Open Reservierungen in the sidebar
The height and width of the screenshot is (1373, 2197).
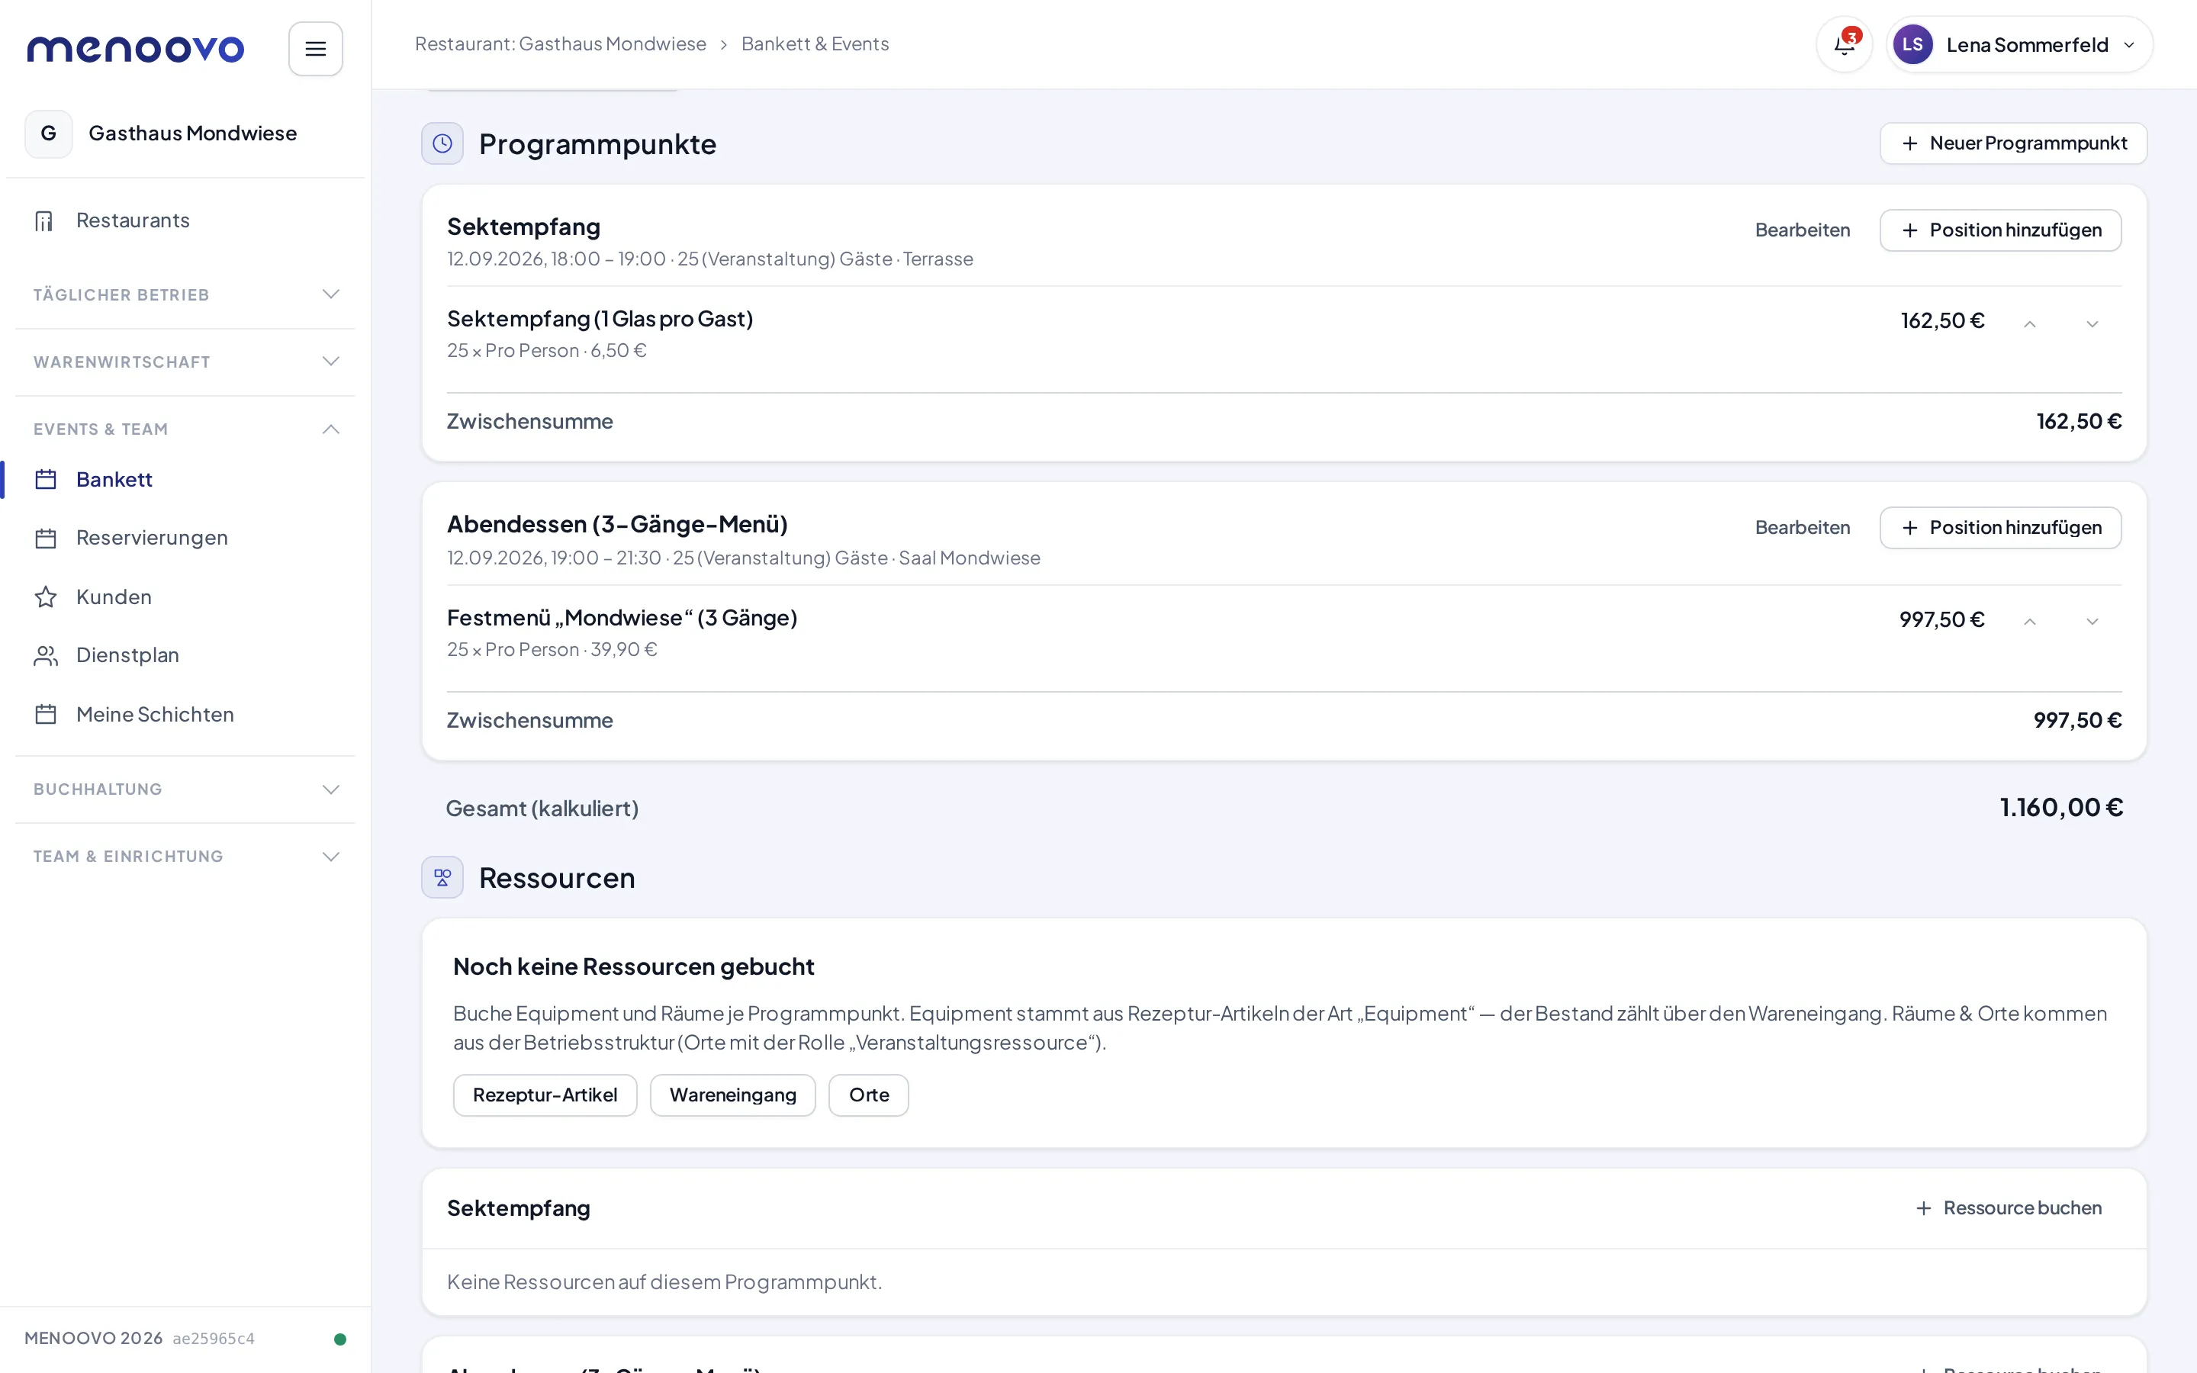[185, 539]
